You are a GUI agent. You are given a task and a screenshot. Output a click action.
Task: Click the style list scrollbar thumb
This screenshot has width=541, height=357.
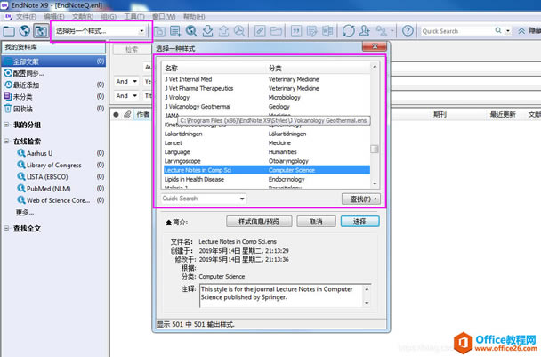[375, 149]
